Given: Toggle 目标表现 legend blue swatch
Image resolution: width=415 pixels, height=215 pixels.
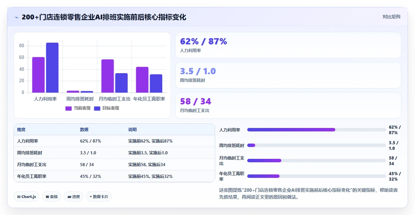Looking at the screenshot, I should point(97,108).
